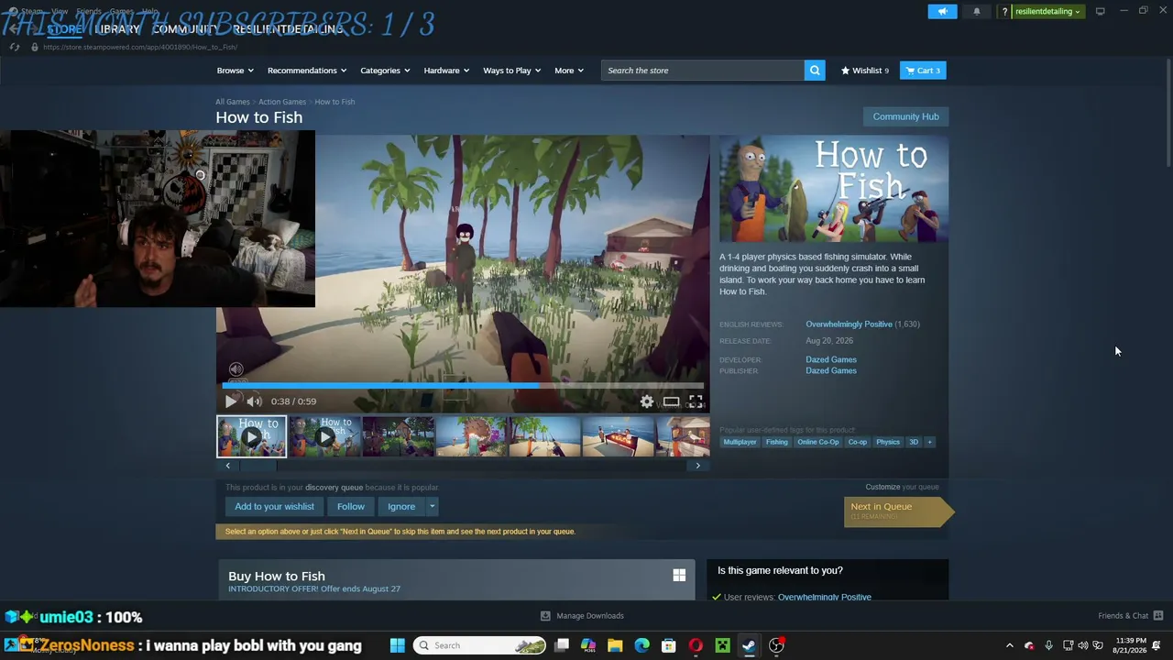The width and height of the screenshot is (1173, 660).
Task: Select the second trailer thumbnail
Action: point(324,436)
